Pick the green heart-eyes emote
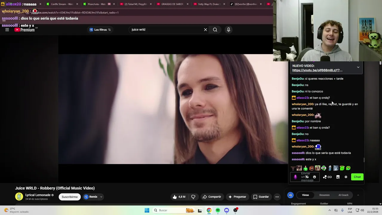Viewport: 382px width, 215px height. click(x=348, y=168)
